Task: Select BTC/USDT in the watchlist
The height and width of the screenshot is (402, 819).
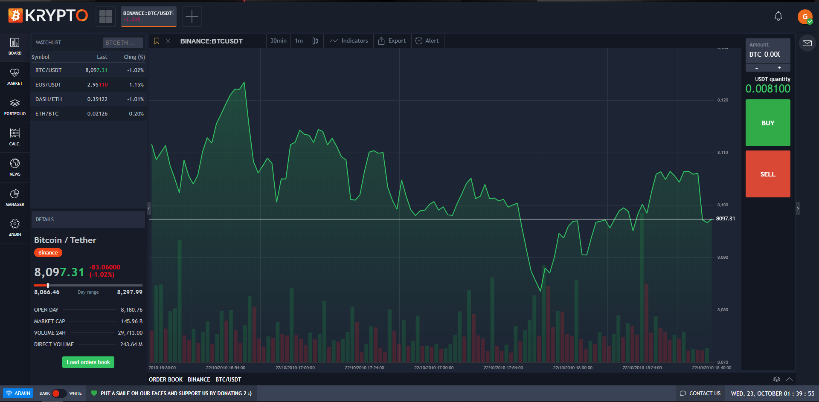Action: pos(88,70)
